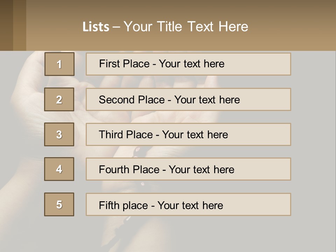
Task: Select the Fifth place text box
Action: [x=188, y=205]
